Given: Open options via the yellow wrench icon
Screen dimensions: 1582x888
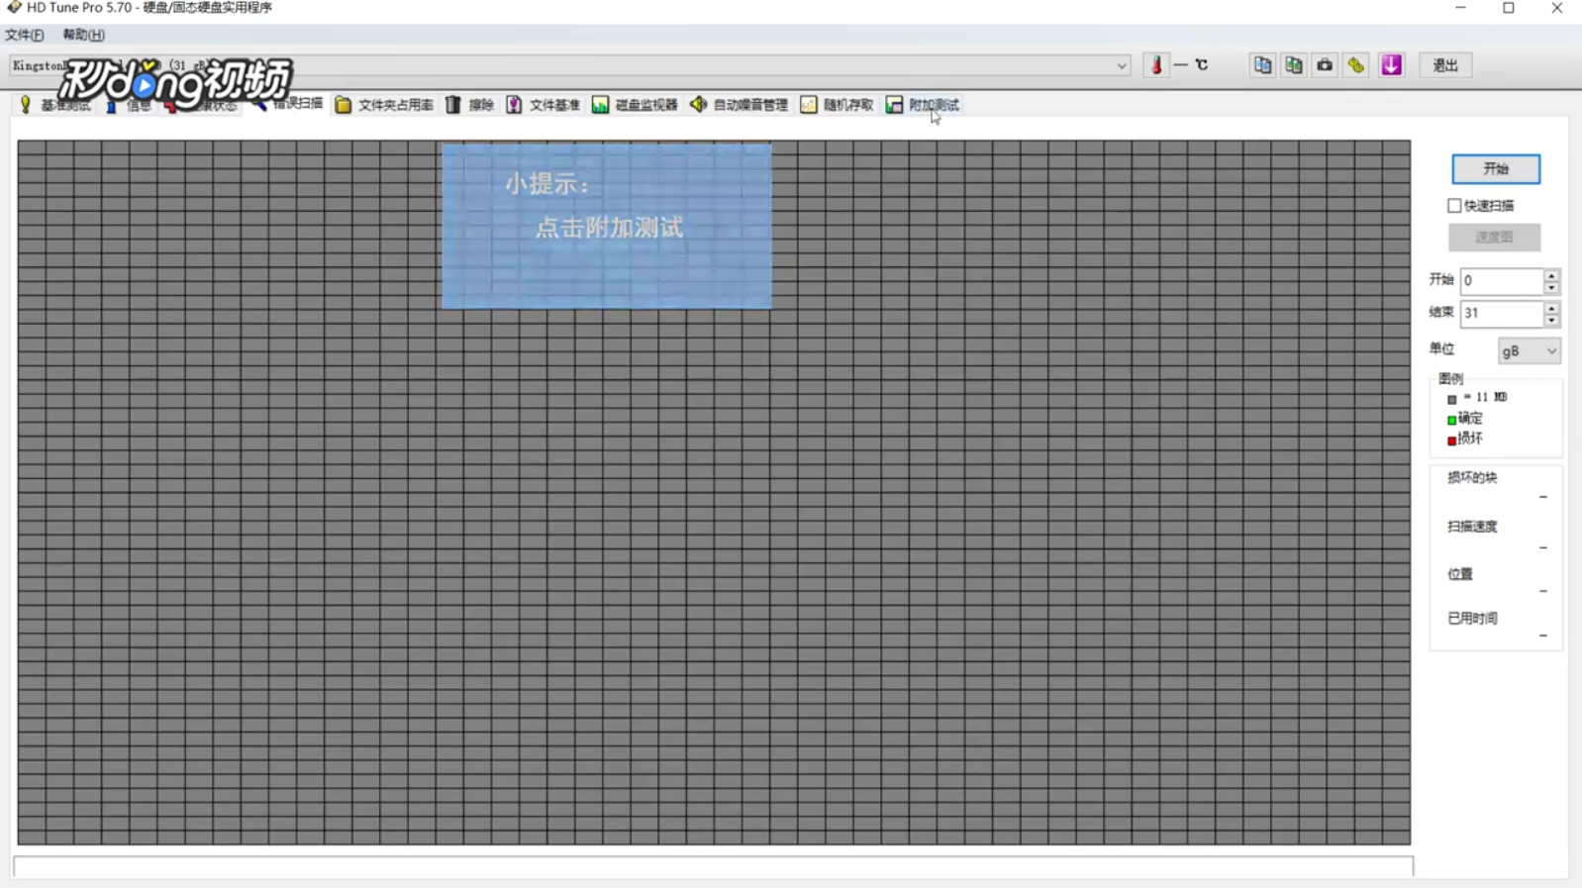Looking at the screenshot, I should [x=1356, y=65].
